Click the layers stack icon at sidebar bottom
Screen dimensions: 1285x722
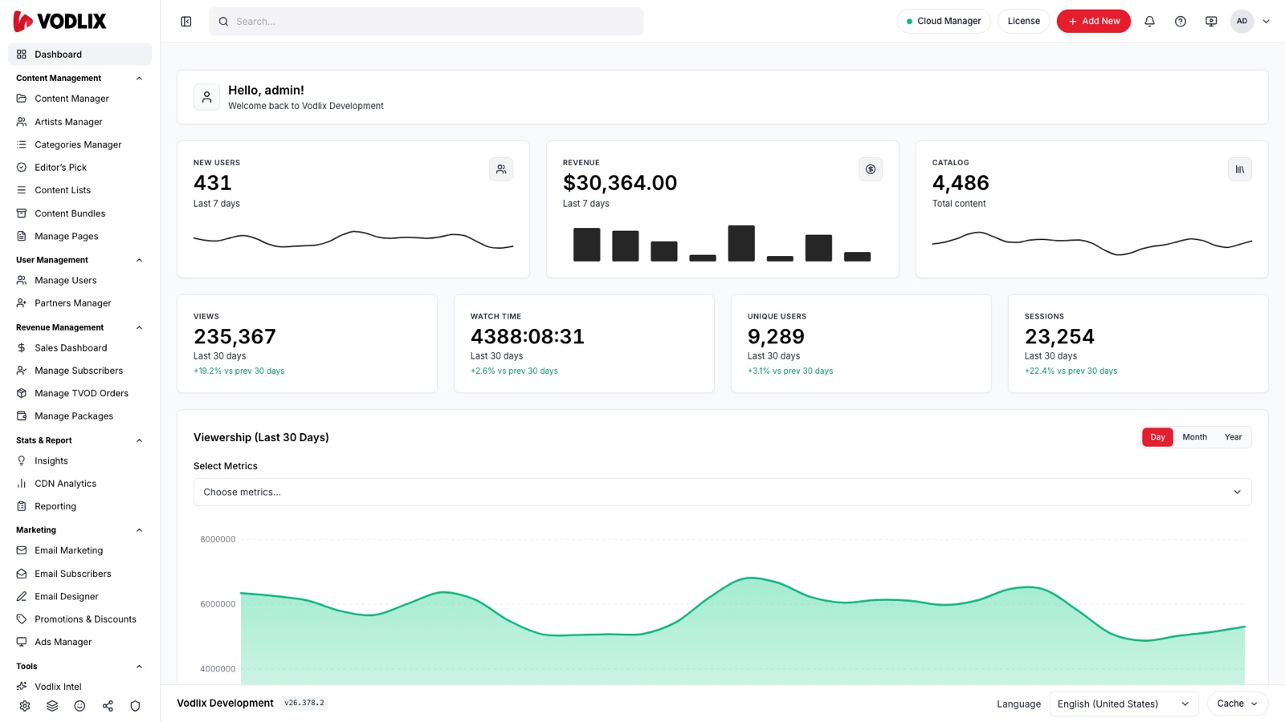click(52, 706)
